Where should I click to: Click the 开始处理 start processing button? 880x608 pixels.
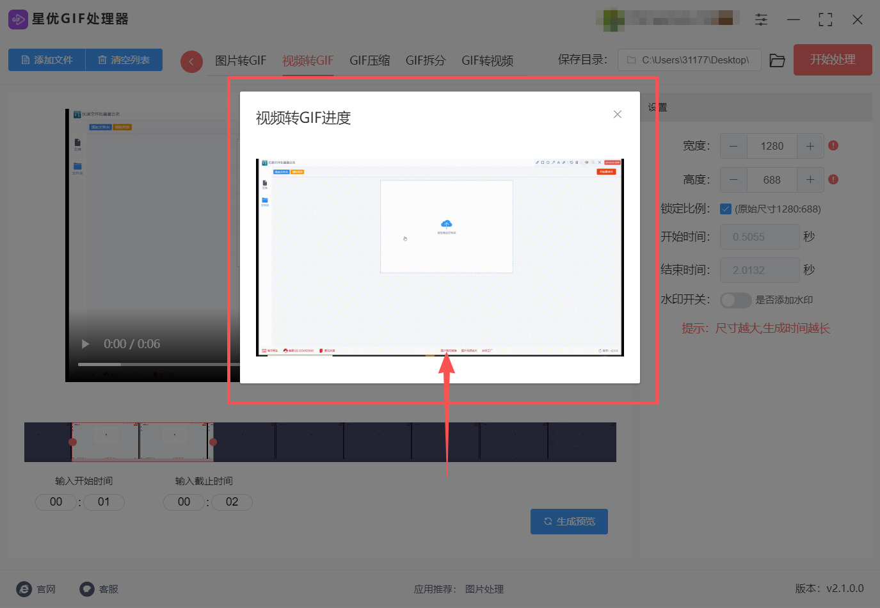click(x=832, y=60)
